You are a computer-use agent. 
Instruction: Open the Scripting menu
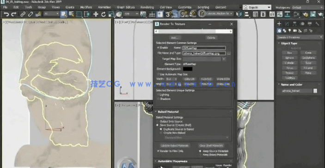point(203,7)
